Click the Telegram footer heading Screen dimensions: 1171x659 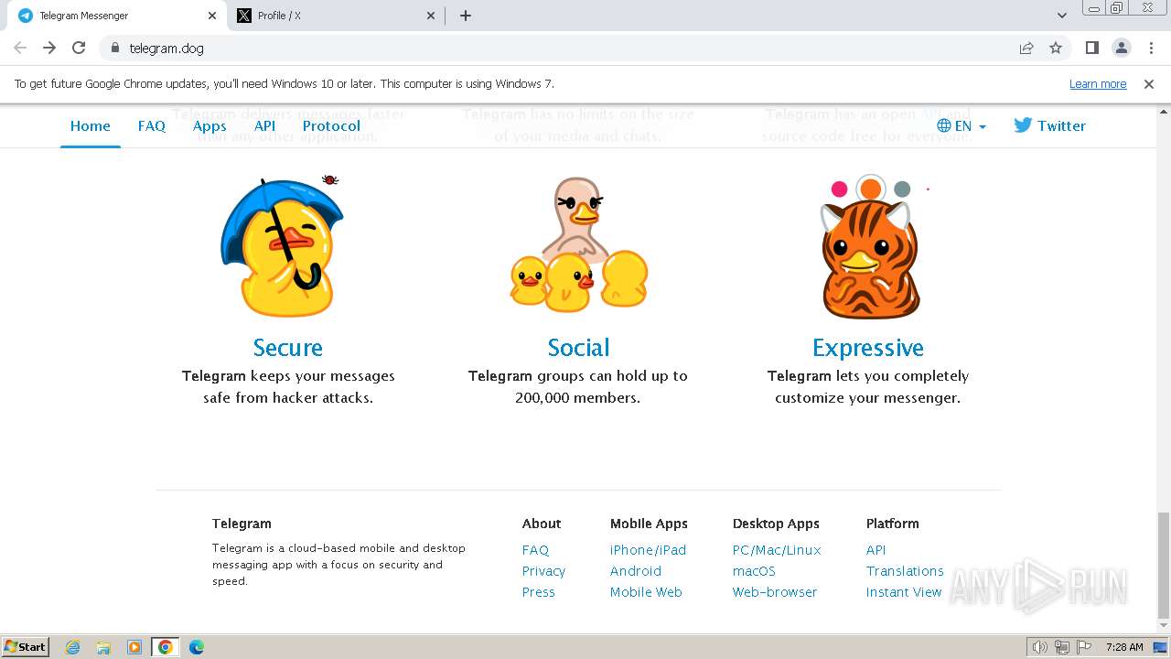tap(242, 524)
